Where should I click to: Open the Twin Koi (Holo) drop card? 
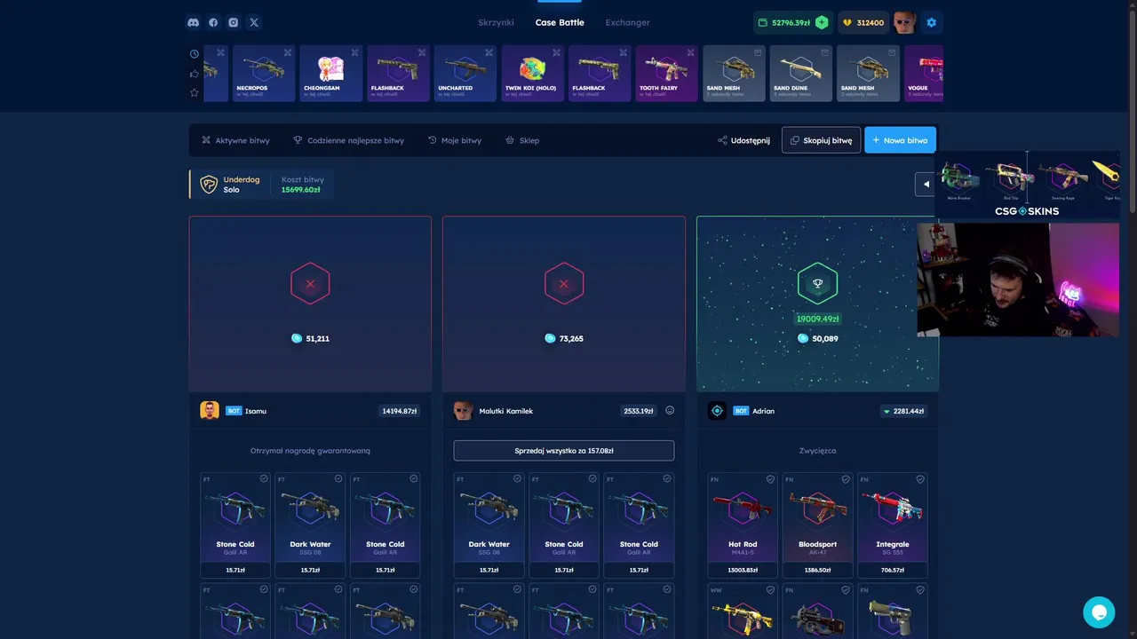point(532,73)
